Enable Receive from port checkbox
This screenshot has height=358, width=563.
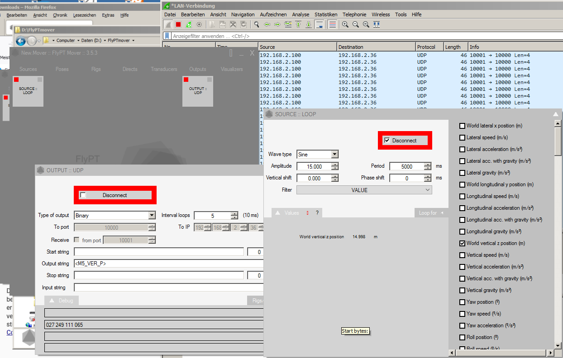click(x=76, y=240)
